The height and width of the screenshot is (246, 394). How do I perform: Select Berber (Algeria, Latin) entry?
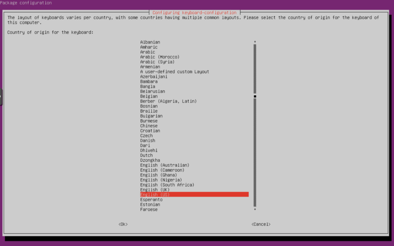168,101
